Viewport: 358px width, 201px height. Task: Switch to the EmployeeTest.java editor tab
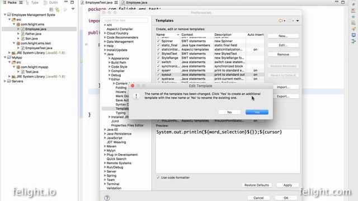click(x=98, y=2)
